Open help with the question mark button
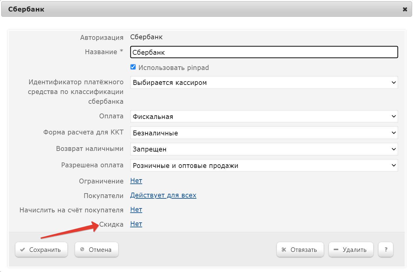Viewport: 413px width, 272px height. coord(386,250)
